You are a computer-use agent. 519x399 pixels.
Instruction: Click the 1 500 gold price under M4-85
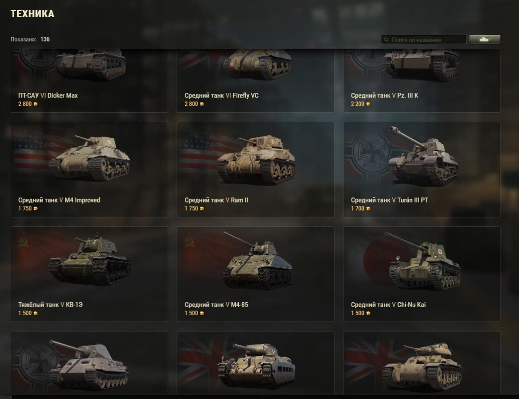[x=191, y=313]
